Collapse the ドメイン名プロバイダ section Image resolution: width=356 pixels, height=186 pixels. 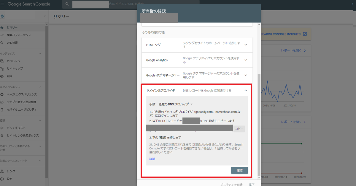click(246, 90)
